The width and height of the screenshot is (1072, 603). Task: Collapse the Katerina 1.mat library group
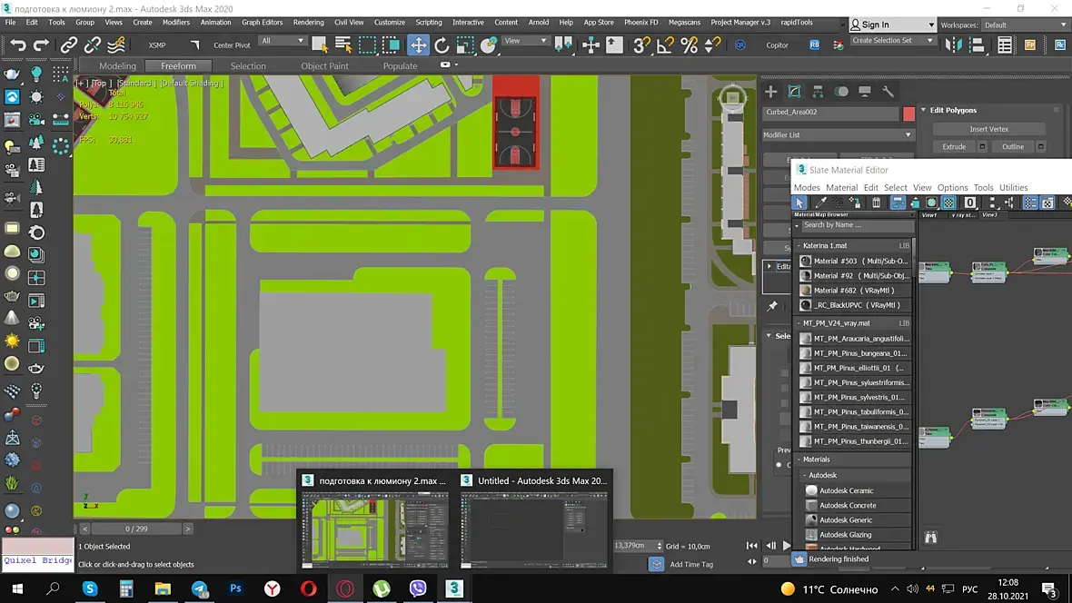coord(799,246)
